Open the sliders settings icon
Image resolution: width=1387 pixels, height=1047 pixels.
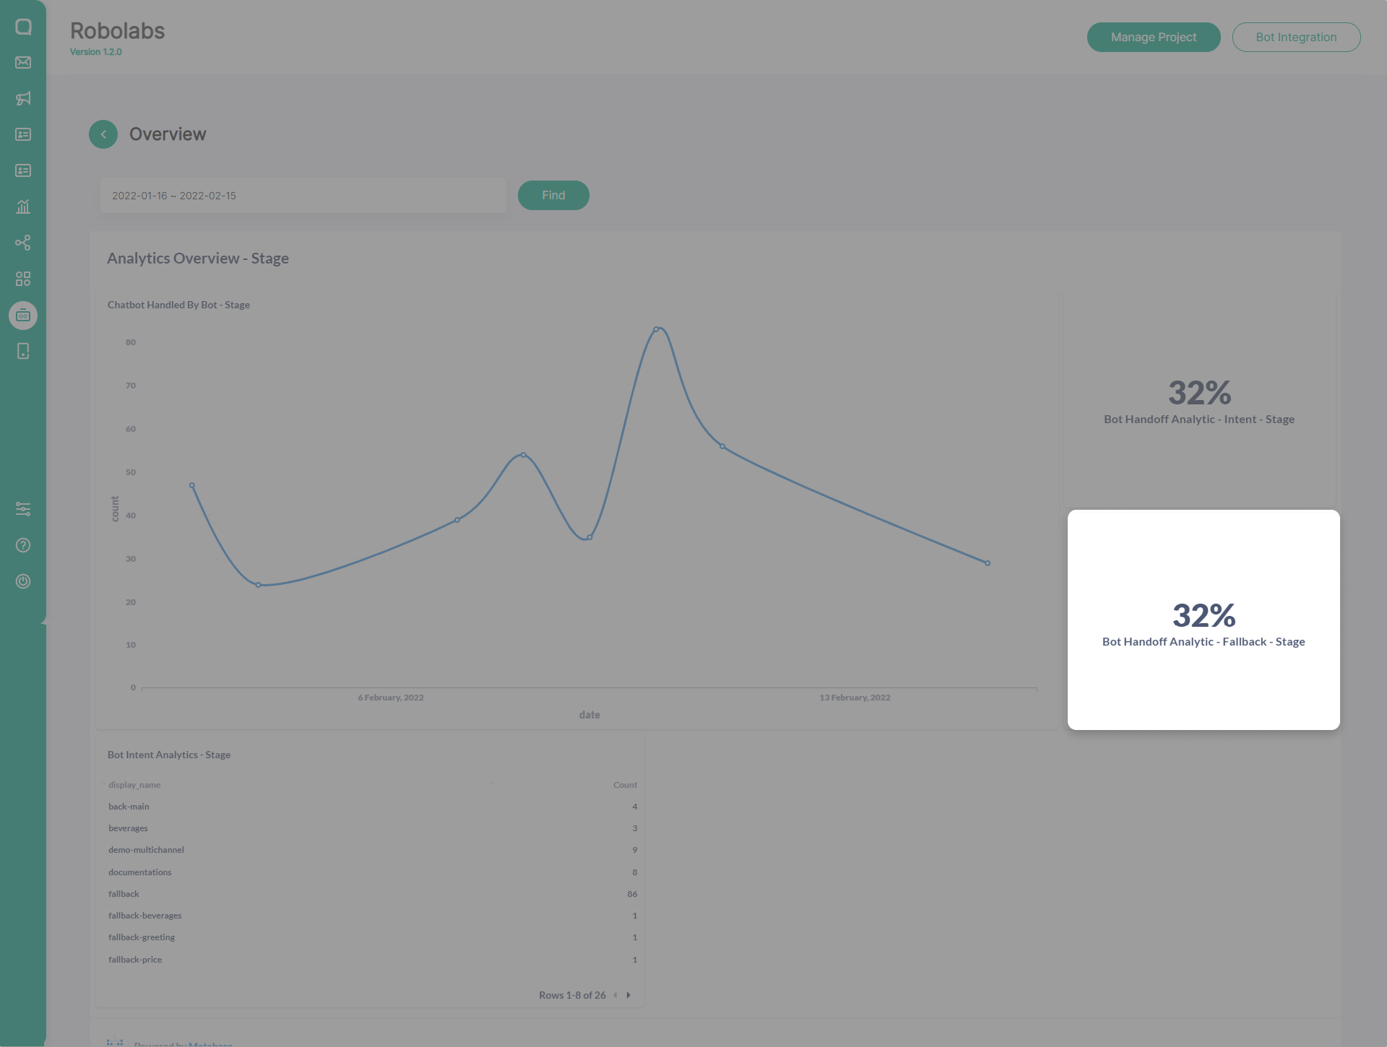(23, 509)
